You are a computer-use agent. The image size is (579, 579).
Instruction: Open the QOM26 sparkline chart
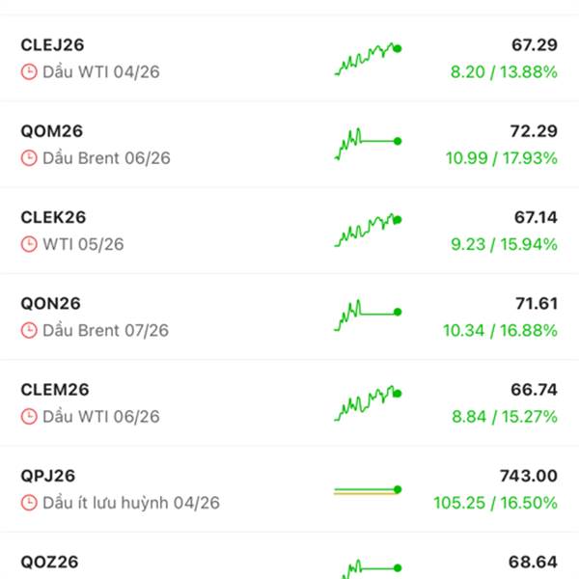click(x=368, y=143)
